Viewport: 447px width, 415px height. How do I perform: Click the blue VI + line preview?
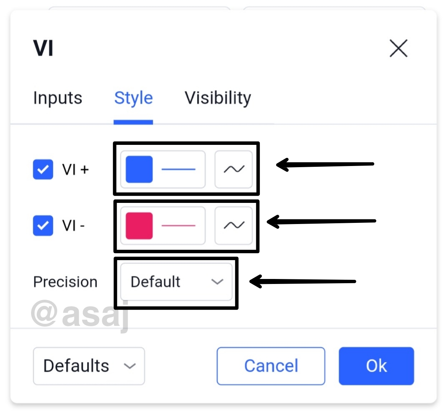[x=178, y=169]
